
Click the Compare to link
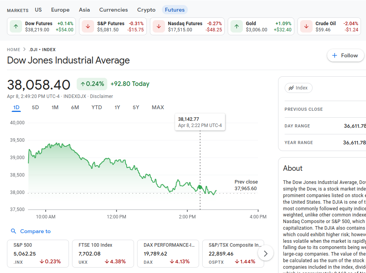35,231
